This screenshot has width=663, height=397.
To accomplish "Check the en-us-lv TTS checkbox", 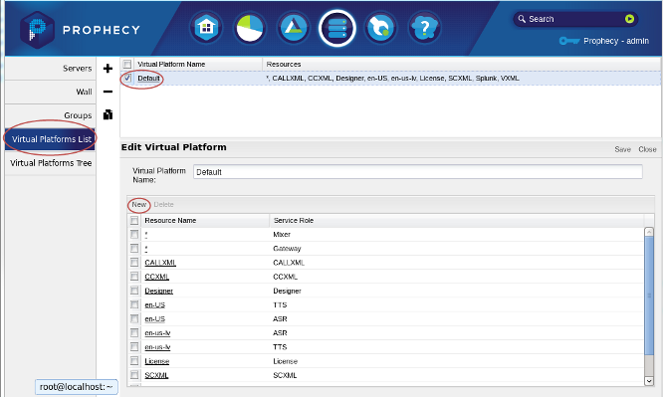I will coord(134,347).
